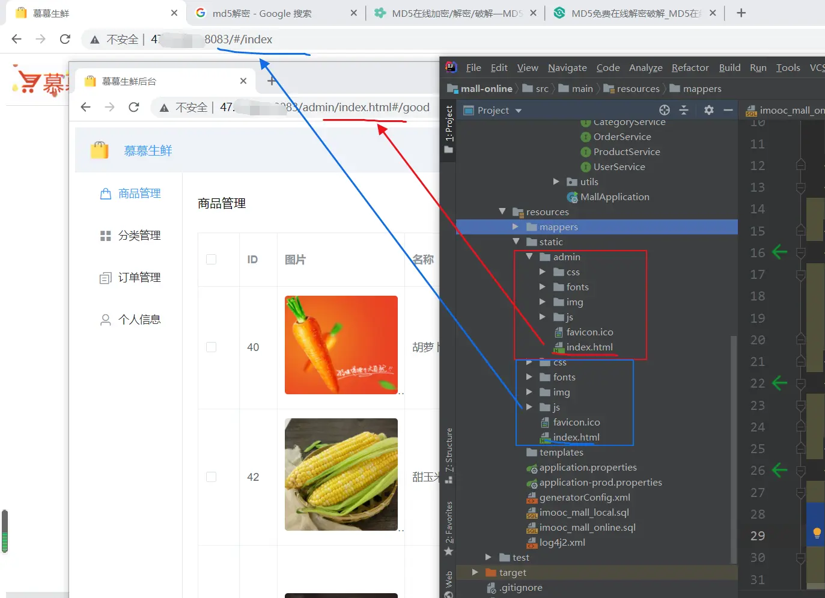Select MallApplication class in tree
The image size is (825, 598).
pyautogui.click(x=615, y=197)
